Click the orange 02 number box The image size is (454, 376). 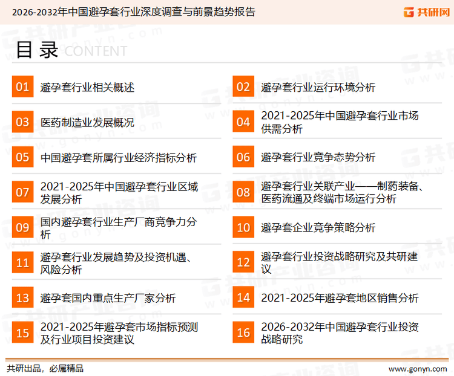click(243, 87)
